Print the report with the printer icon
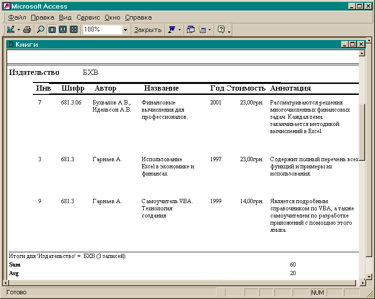This screenshot has width=375, height=299. pos(27,30)
